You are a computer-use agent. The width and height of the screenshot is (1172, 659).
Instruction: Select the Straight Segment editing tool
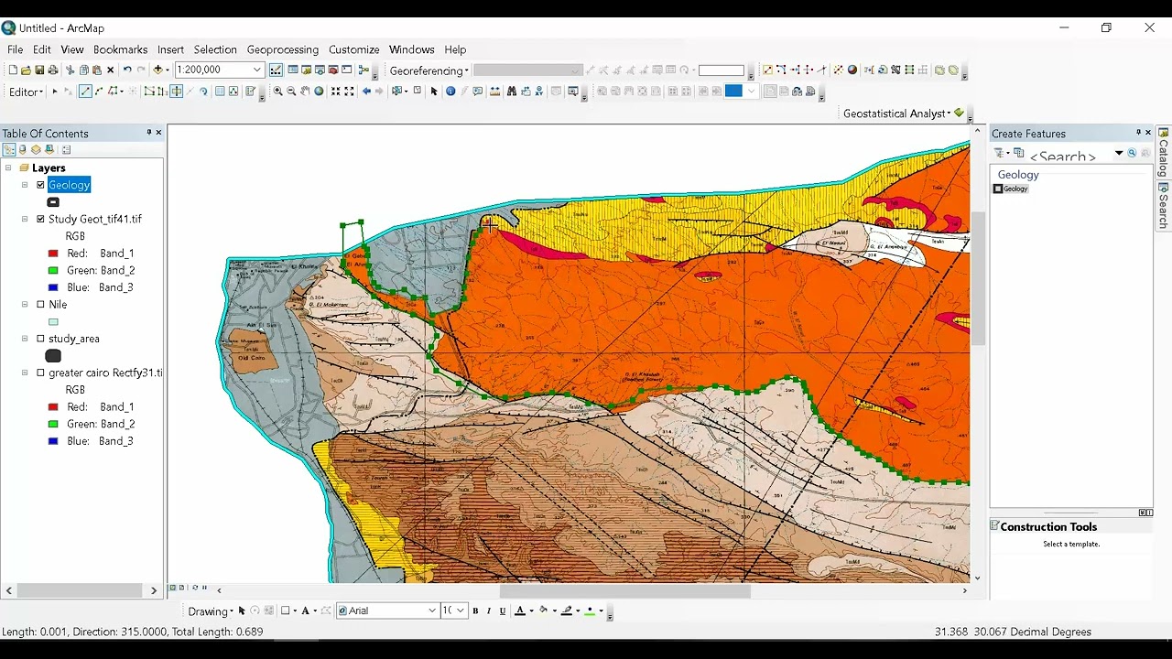(85, 92)
